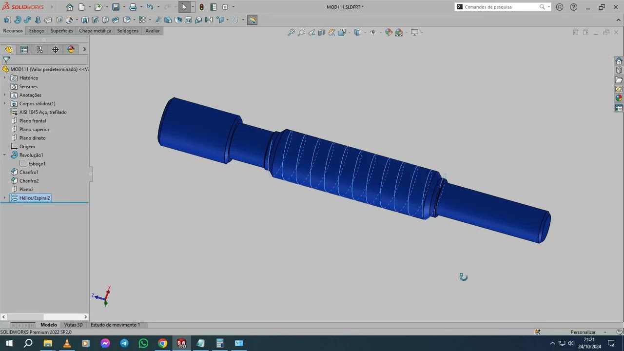Click the Measure tool icon

click(252, 20)
